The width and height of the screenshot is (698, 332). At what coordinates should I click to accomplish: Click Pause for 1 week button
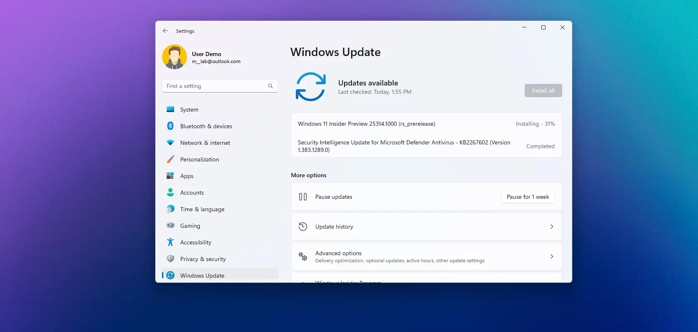coord(528,197)
